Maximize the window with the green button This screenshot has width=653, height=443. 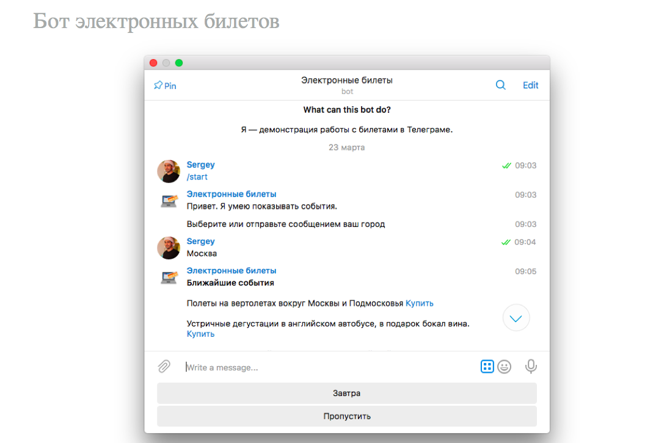(x=179, y=63)
